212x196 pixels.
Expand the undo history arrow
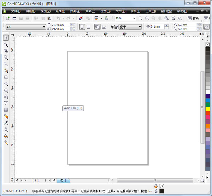tap(63, 18)
